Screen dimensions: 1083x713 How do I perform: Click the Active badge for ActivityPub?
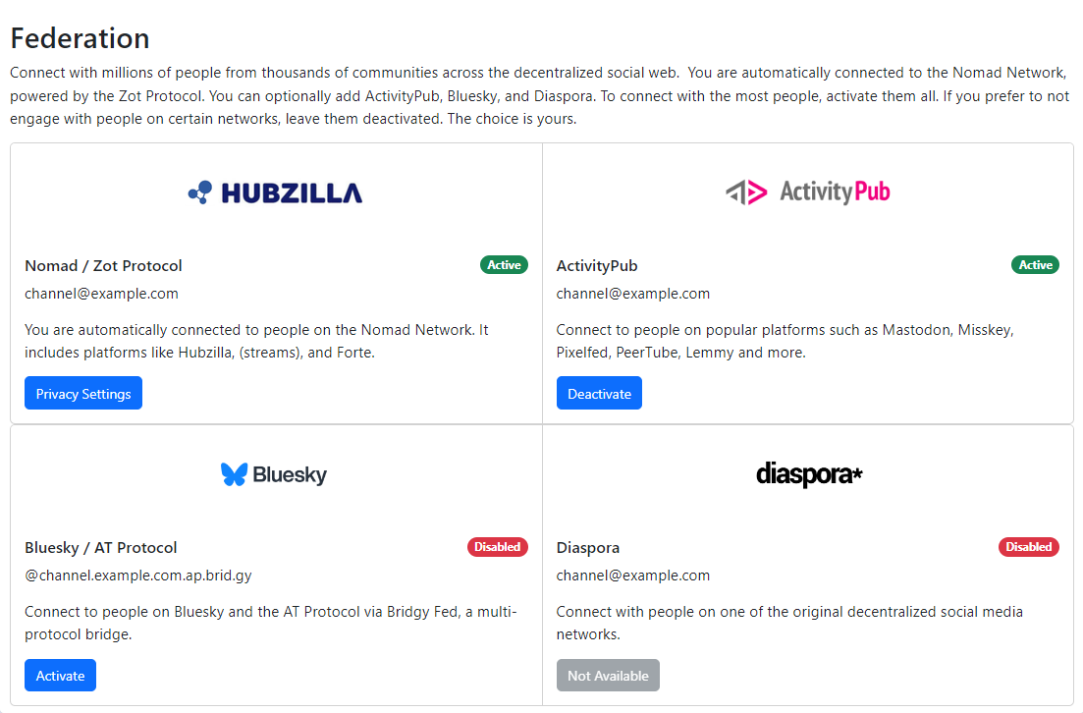point(1035,265)
